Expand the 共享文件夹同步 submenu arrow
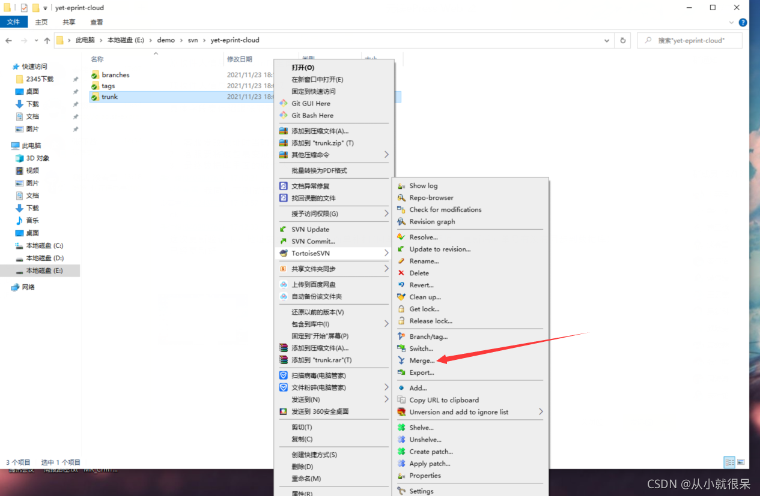Viewport: 760px width, 496px height. point(386,269)
